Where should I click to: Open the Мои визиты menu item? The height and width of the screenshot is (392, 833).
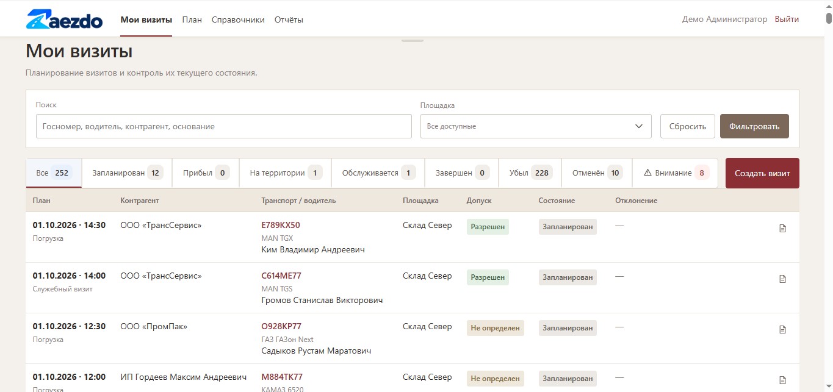pyautogui.click(x=146, y=20)
